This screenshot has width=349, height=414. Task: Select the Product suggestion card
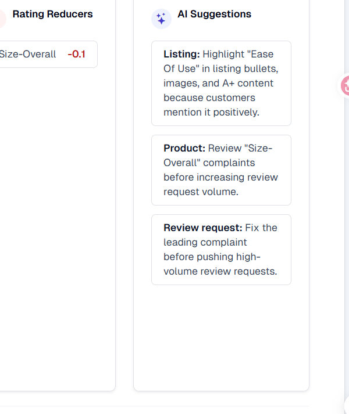[x=221, y=170]
